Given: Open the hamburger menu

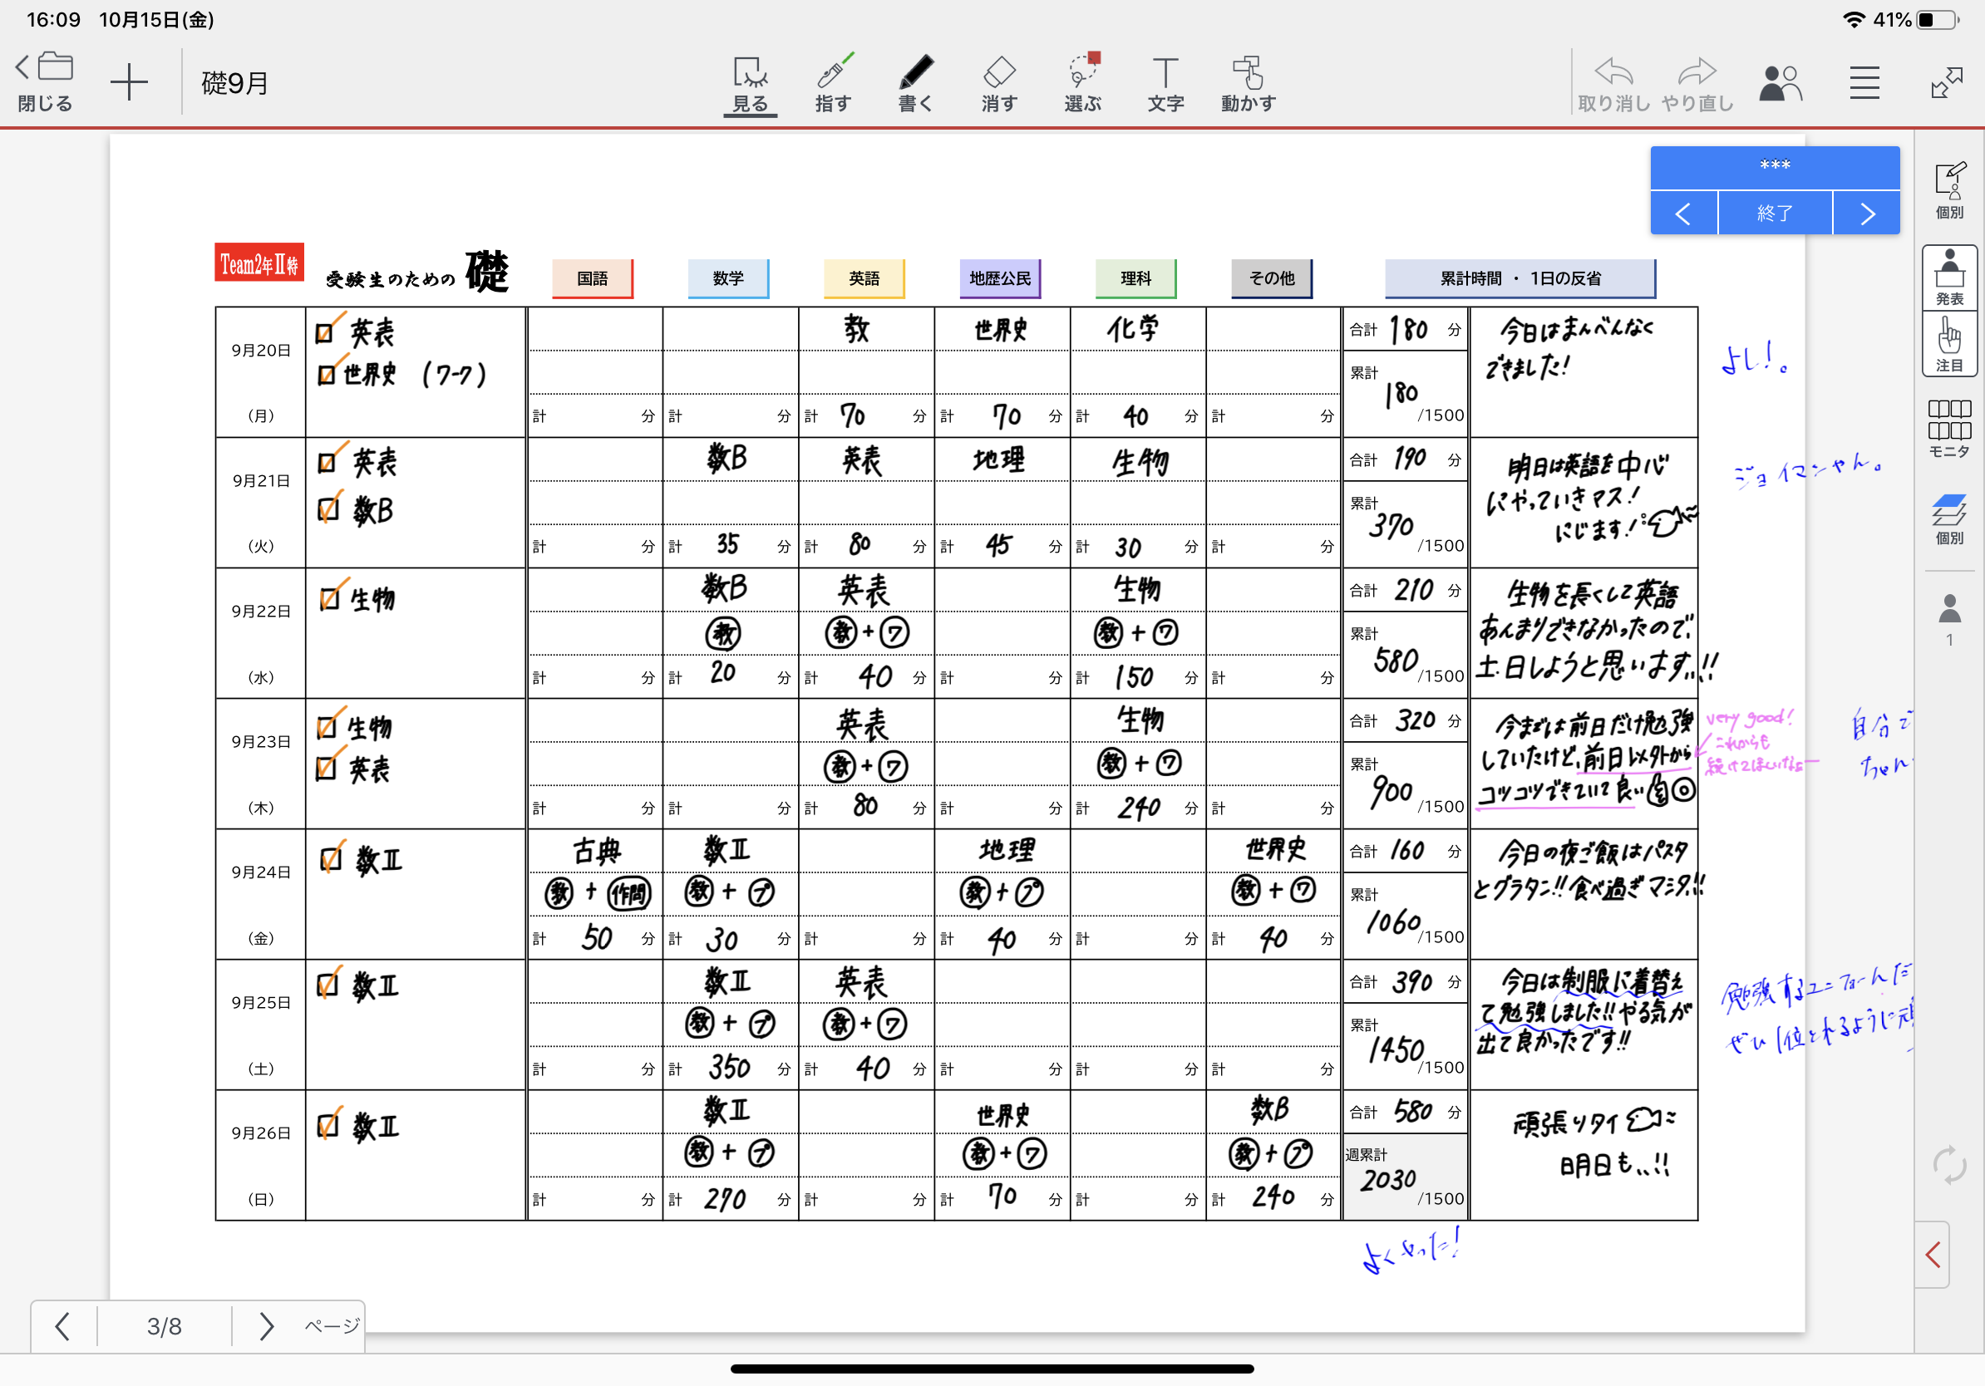Looking at the screenshot, I should click(x=1864, y=84).
